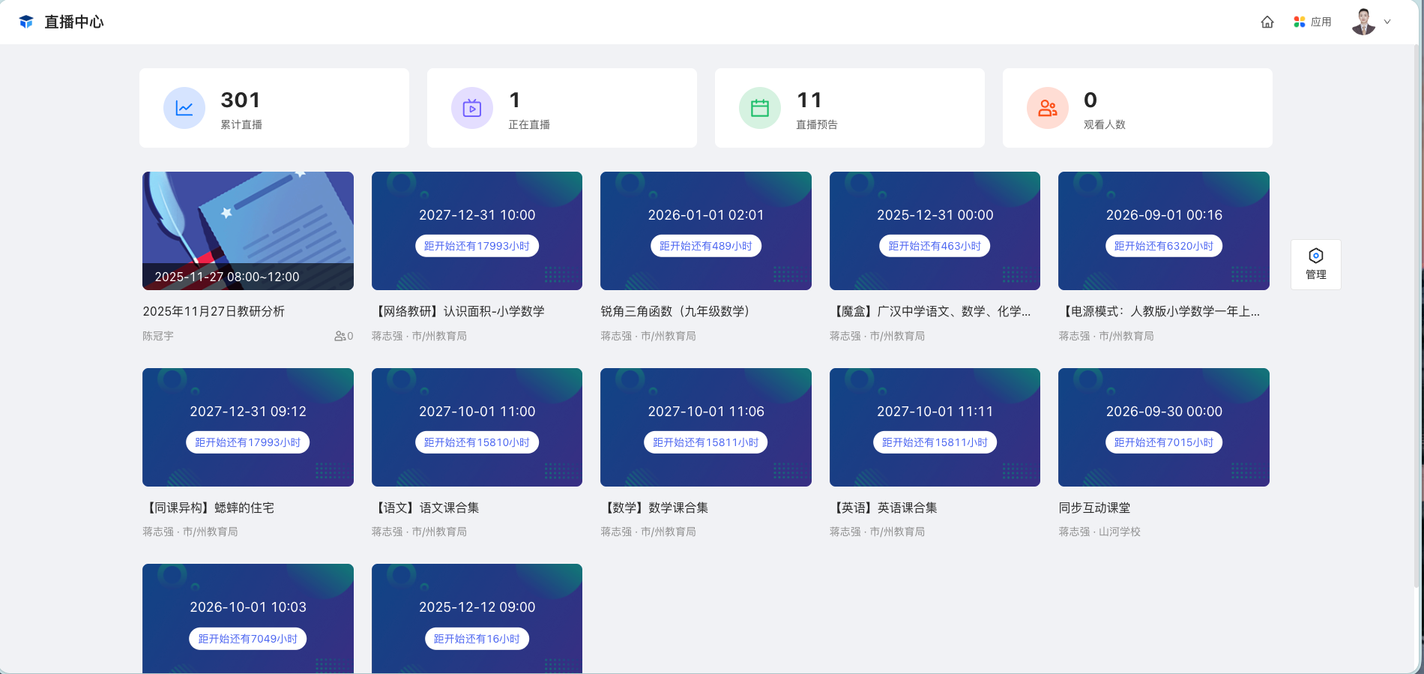Open 【网络教研】认识面积-小学数学 title link
Viewport: 1424px width, 674px height.
458,311
